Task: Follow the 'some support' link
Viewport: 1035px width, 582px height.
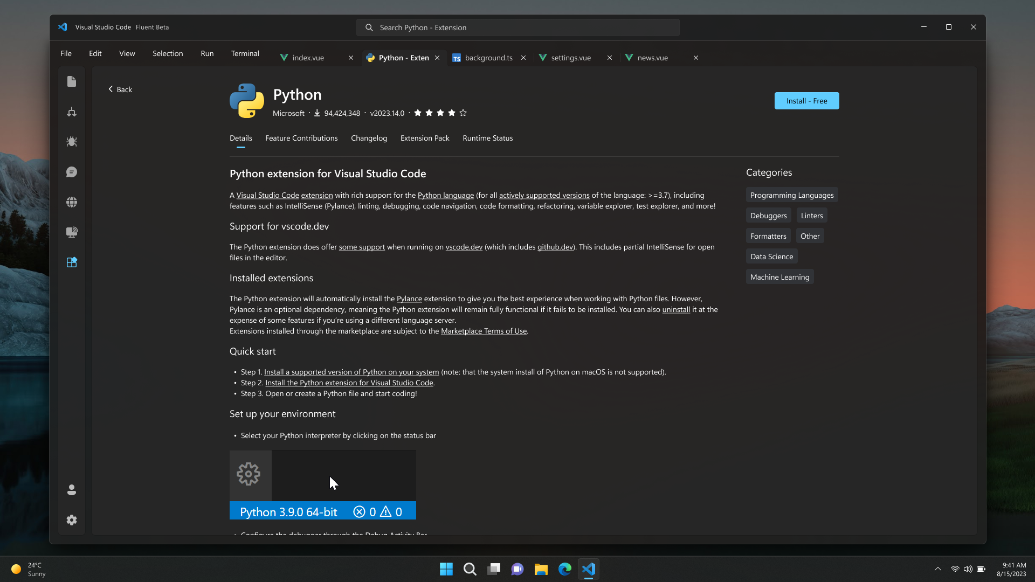Action: [362, 247]
